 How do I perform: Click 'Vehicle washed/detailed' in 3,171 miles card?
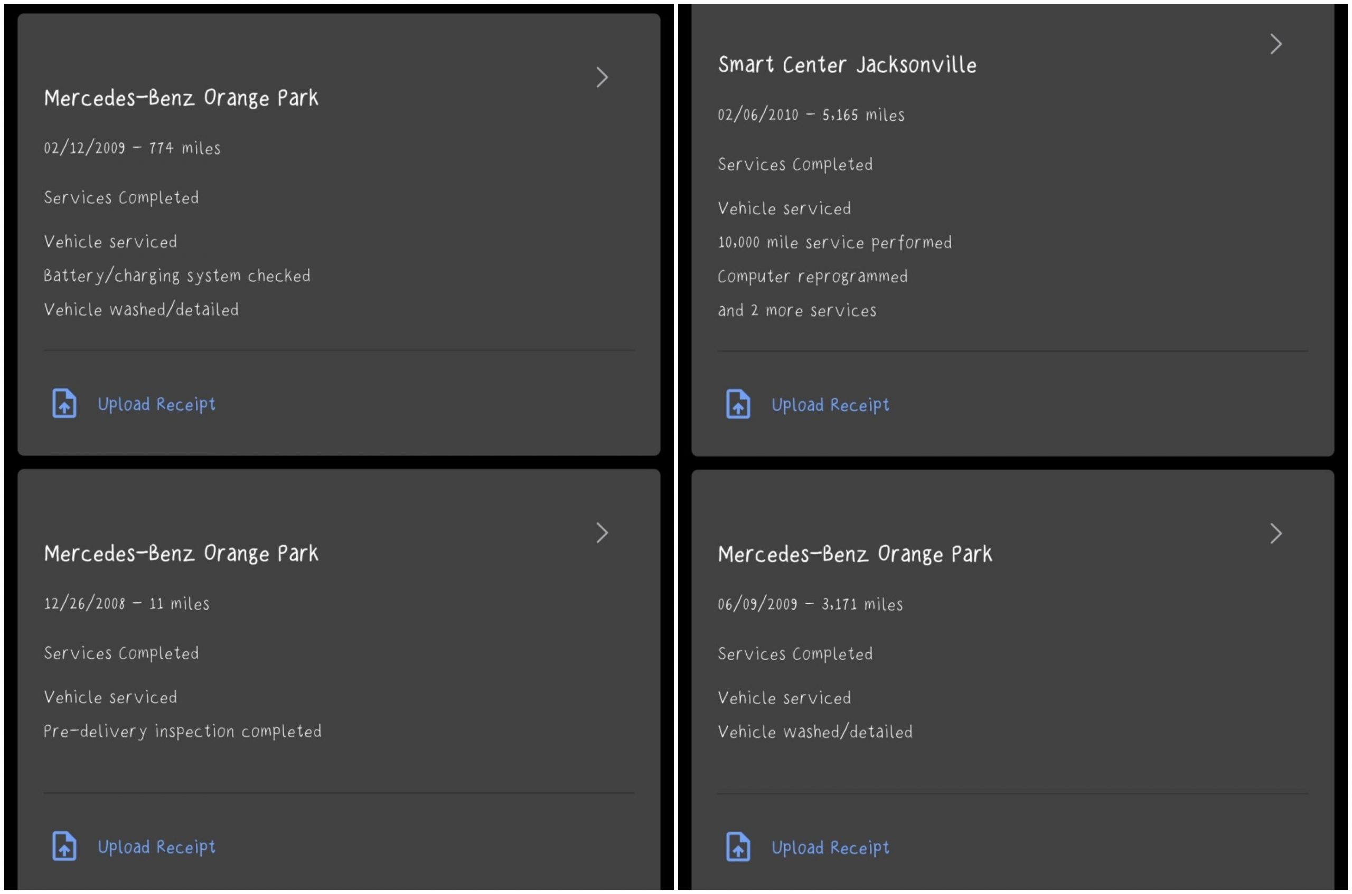[815, 731]
